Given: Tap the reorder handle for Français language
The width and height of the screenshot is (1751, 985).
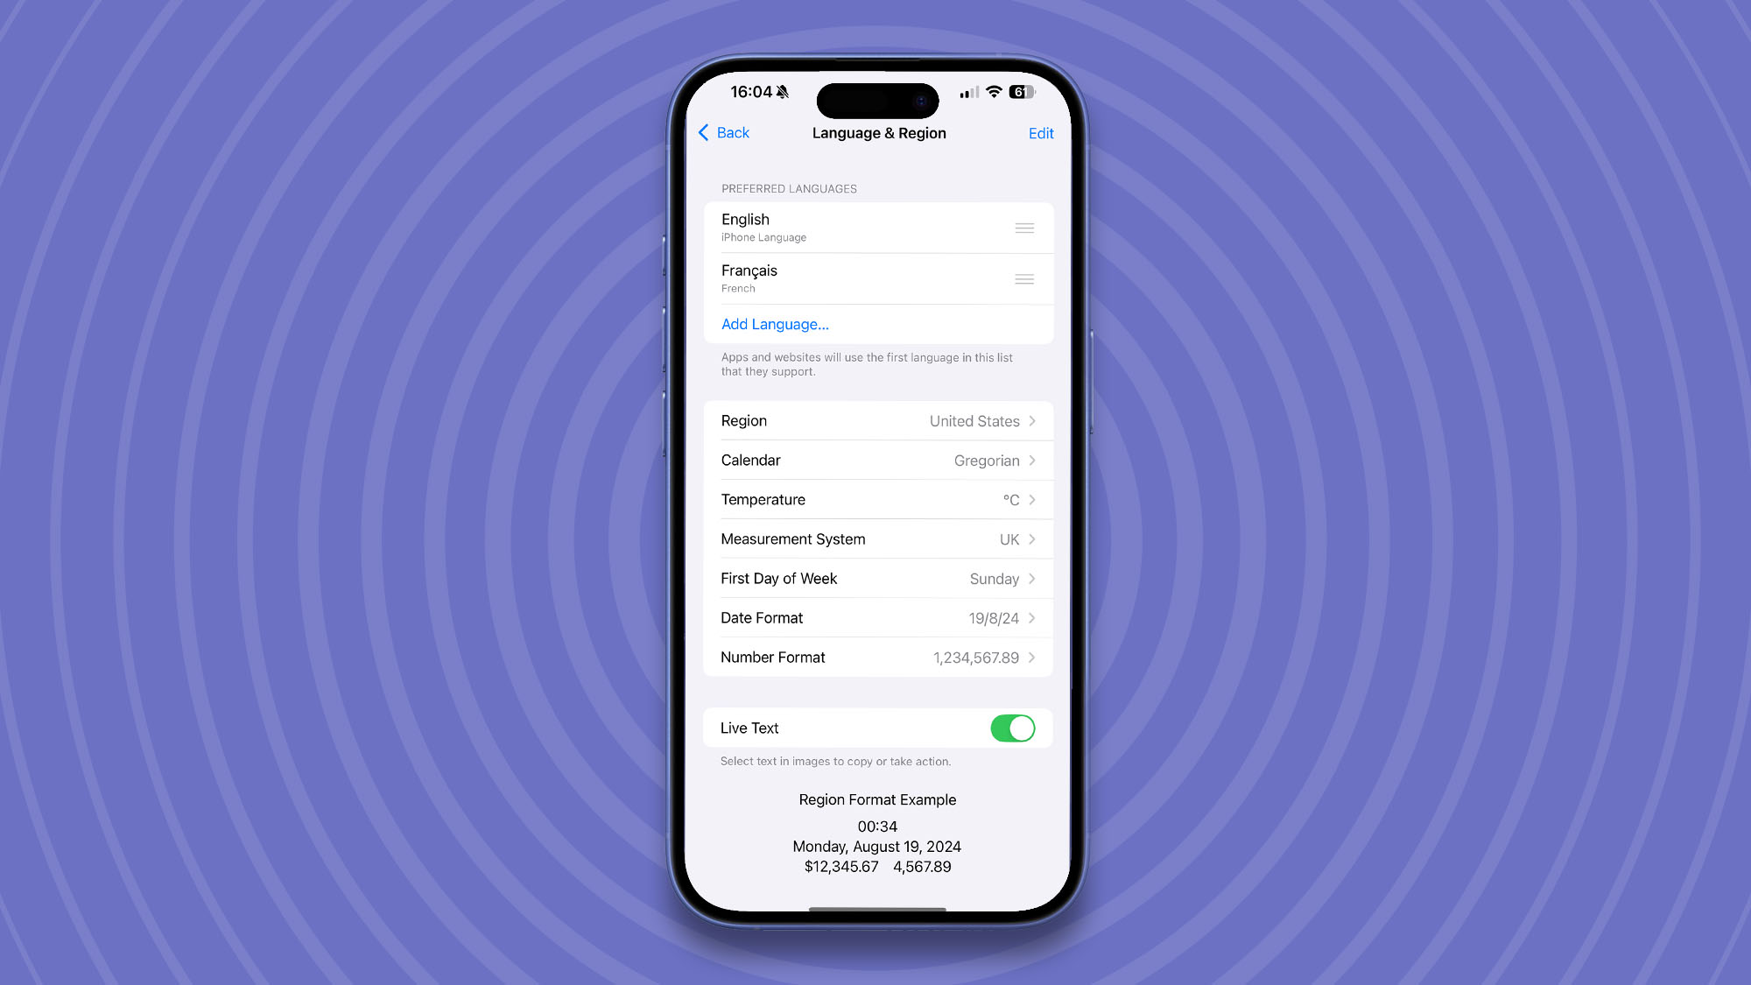Looking at the screenshot, I should [1023, 278].
